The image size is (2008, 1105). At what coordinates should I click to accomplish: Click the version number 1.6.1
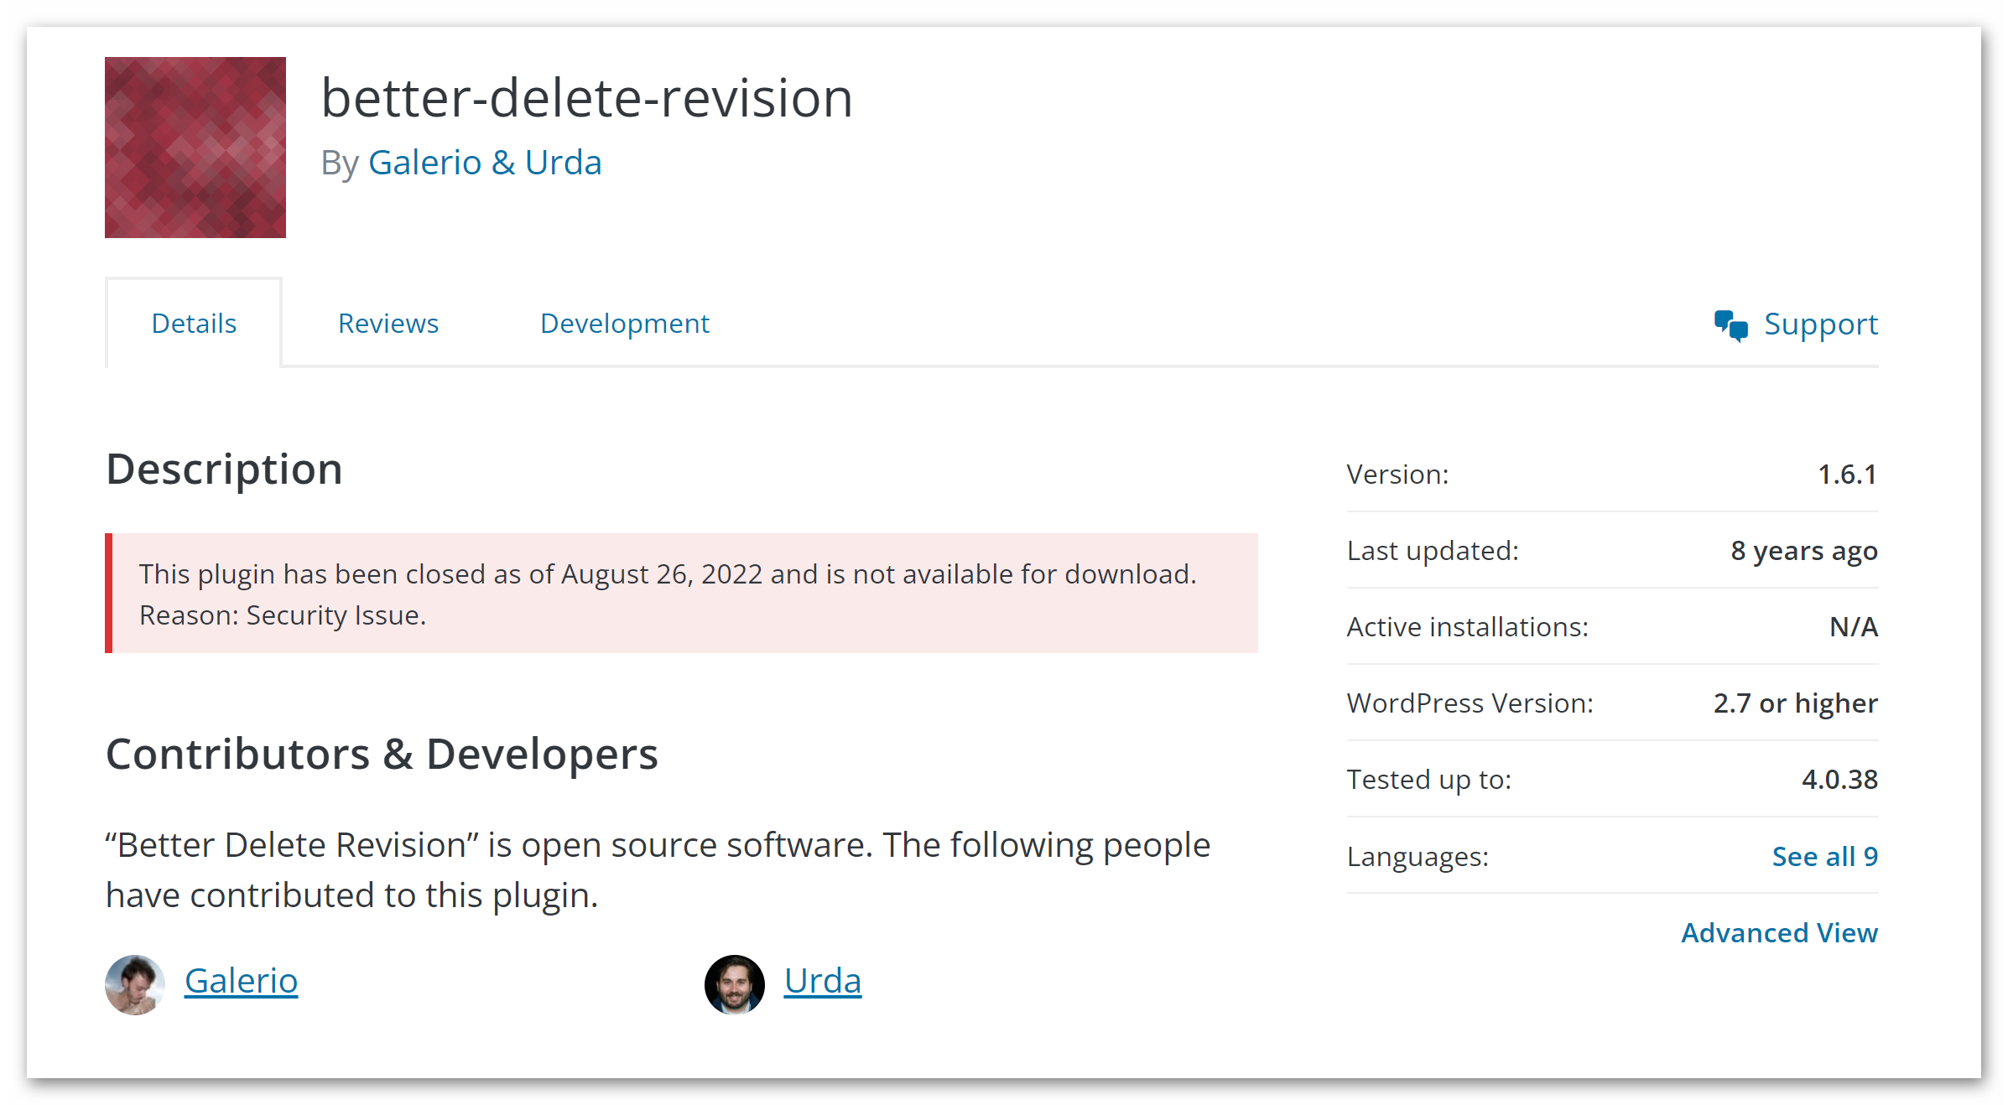pyautogui.click(x=1847, y=475)
